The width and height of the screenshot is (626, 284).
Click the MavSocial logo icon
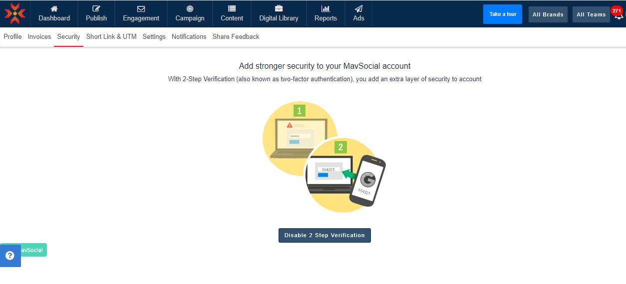point(15,13)
